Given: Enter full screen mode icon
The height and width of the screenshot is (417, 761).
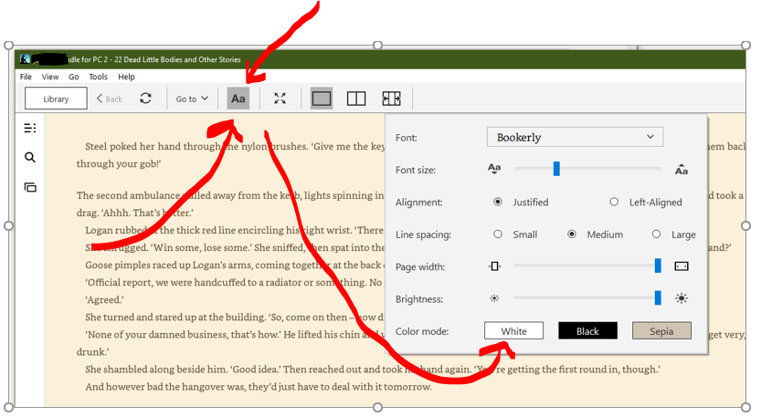Looking at the screenshot, I should click(x=280, y=99).
